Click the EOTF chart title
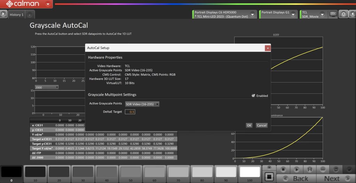 276,35
